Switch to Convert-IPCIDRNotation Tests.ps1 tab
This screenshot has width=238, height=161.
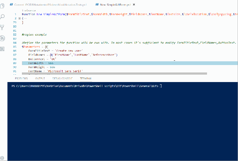tap(50, 5)
